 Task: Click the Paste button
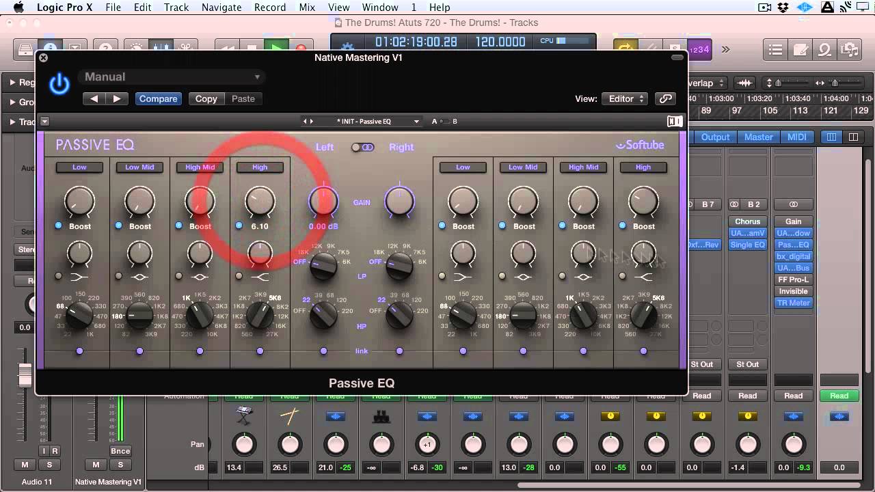(x=243, y=99)
